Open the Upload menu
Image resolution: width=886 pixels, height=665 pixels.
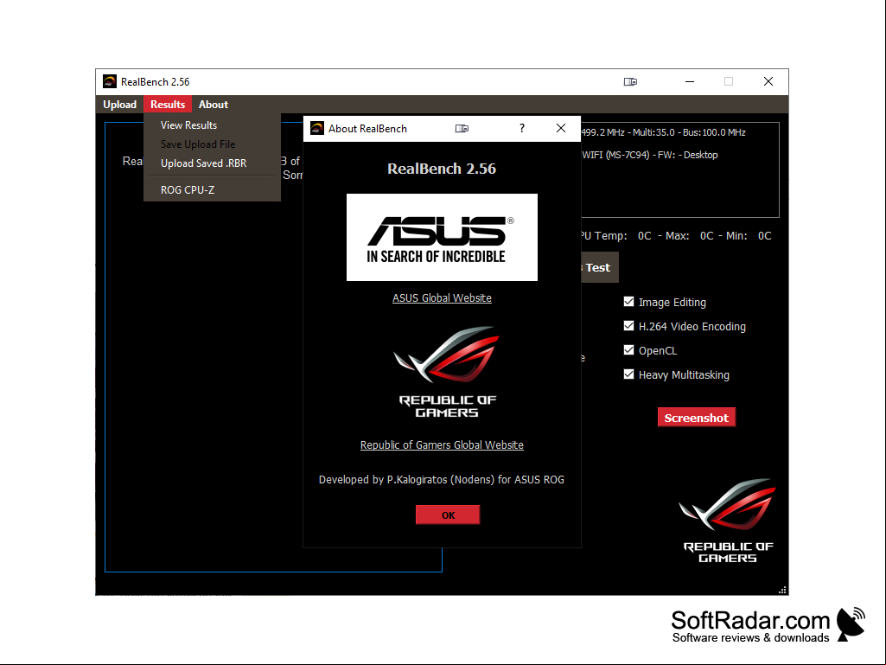point(120,105)
